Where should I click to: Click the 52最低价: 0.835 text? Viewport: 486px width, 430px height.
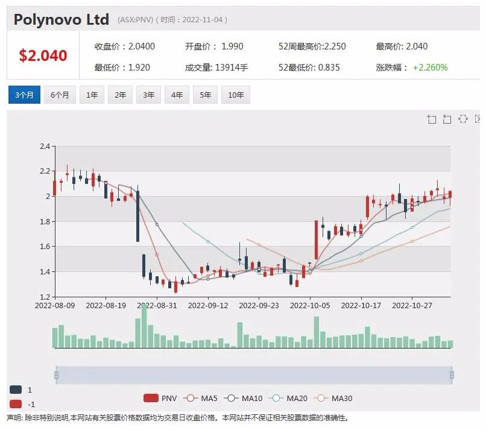click(309, 68)
